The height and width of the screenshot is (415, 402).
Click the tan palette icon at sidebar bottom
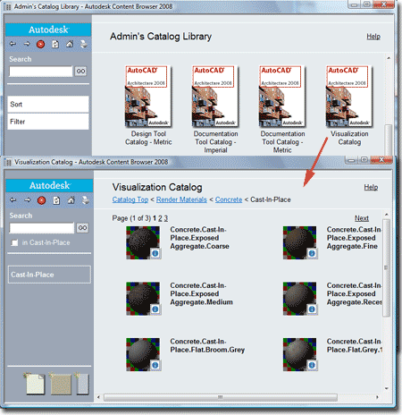pyautogui.click(x=61, y=384)
